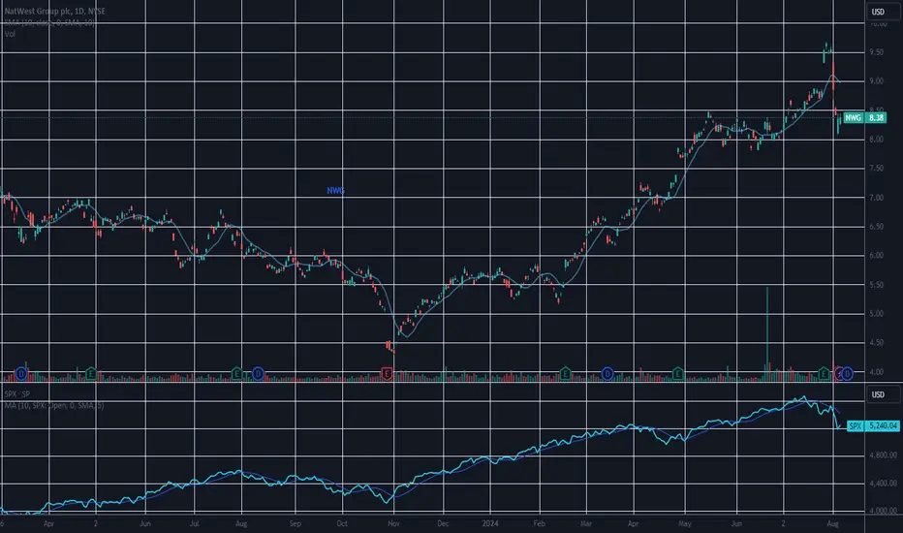Open the late April 2024 earnings marker
Viewport: 903px width, 533px height.
678,374
